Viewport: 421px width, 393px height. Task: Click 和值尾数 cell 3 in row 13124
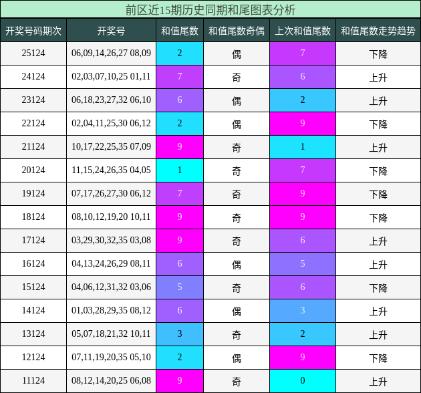pos(180,334)
